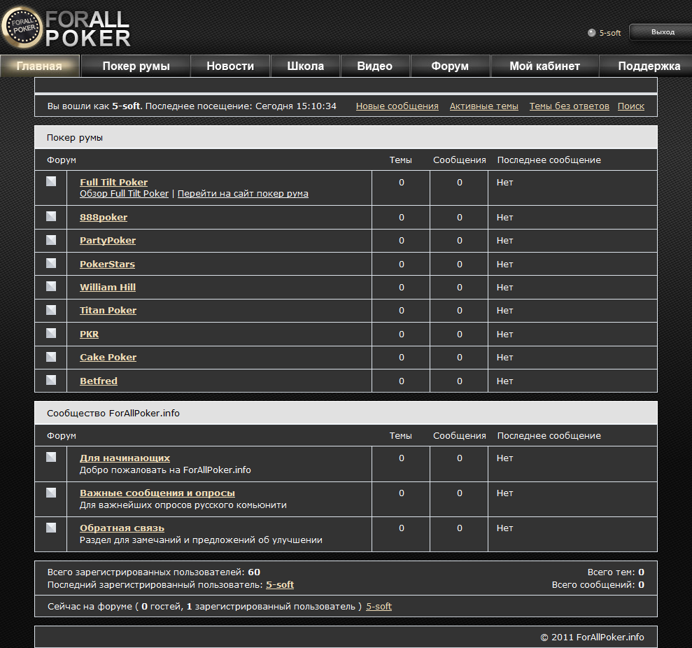The image size is (692, 648).
Task: Open the Full Tilt Poker forum
Action: 113,182
